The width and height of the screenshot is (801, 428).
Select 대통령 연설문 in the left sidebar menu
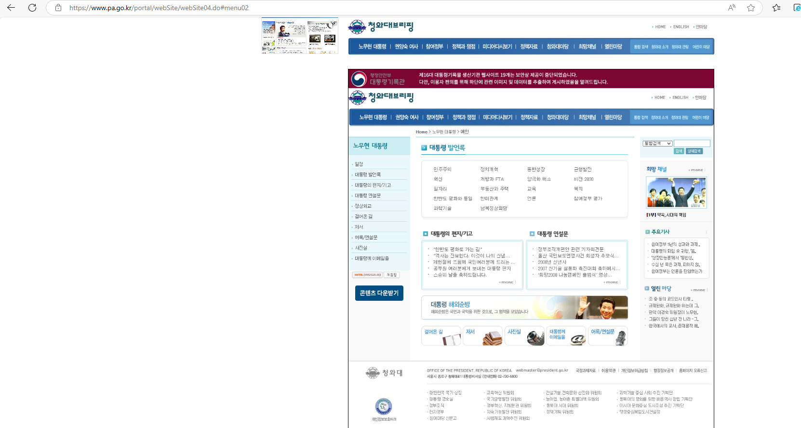[368, 196]
